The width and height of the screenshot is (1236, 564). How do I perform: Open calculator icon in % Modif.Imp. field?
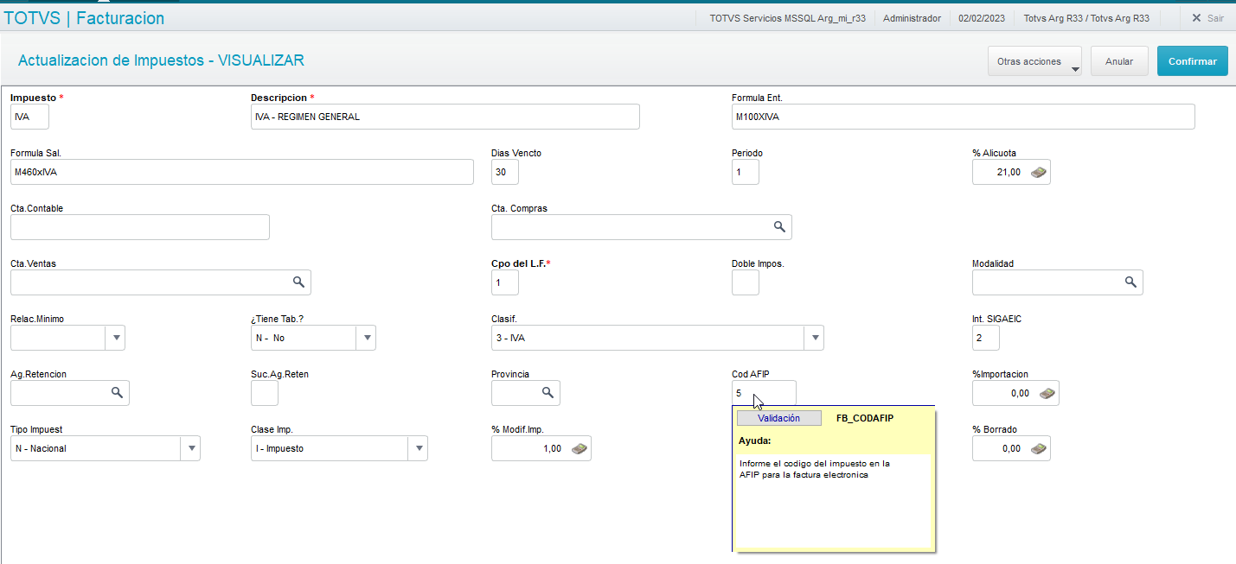point(580,448)
